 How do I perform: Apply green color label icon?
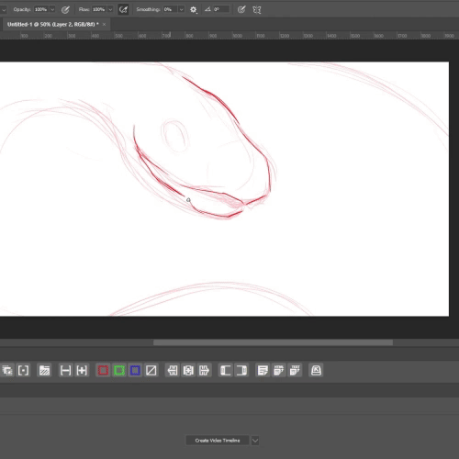[119, 371]
